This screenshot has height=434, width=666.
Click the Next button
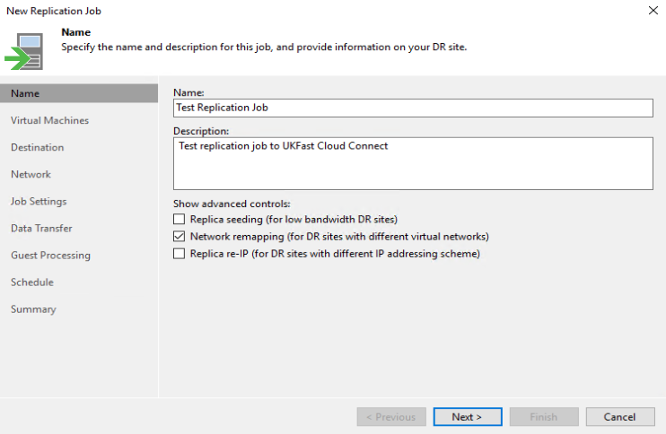(467, 417)
